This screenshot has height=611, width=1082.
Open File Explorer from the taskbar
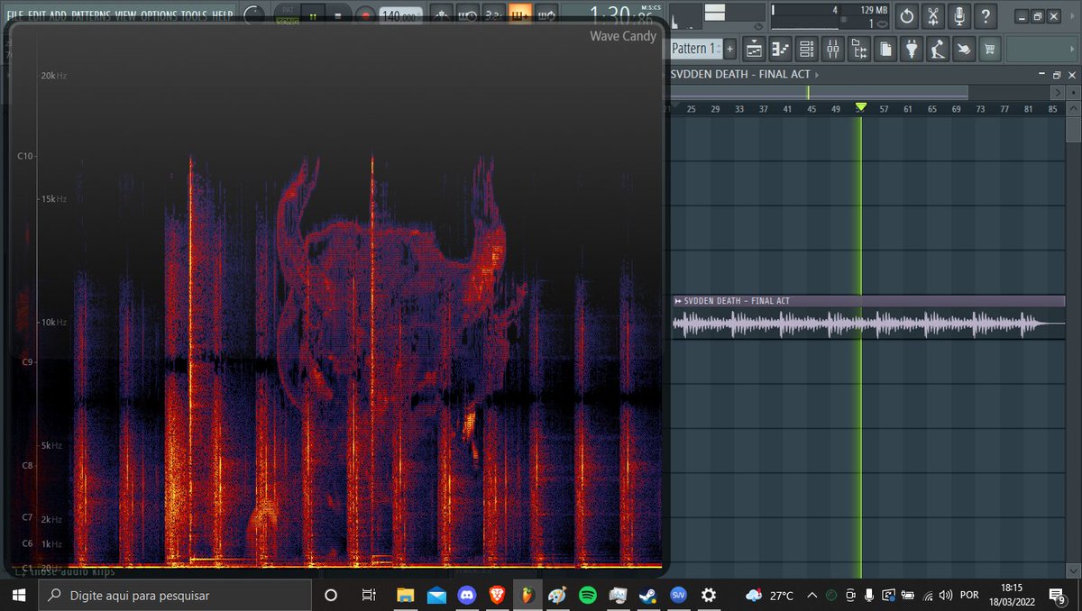coord(406,595)
